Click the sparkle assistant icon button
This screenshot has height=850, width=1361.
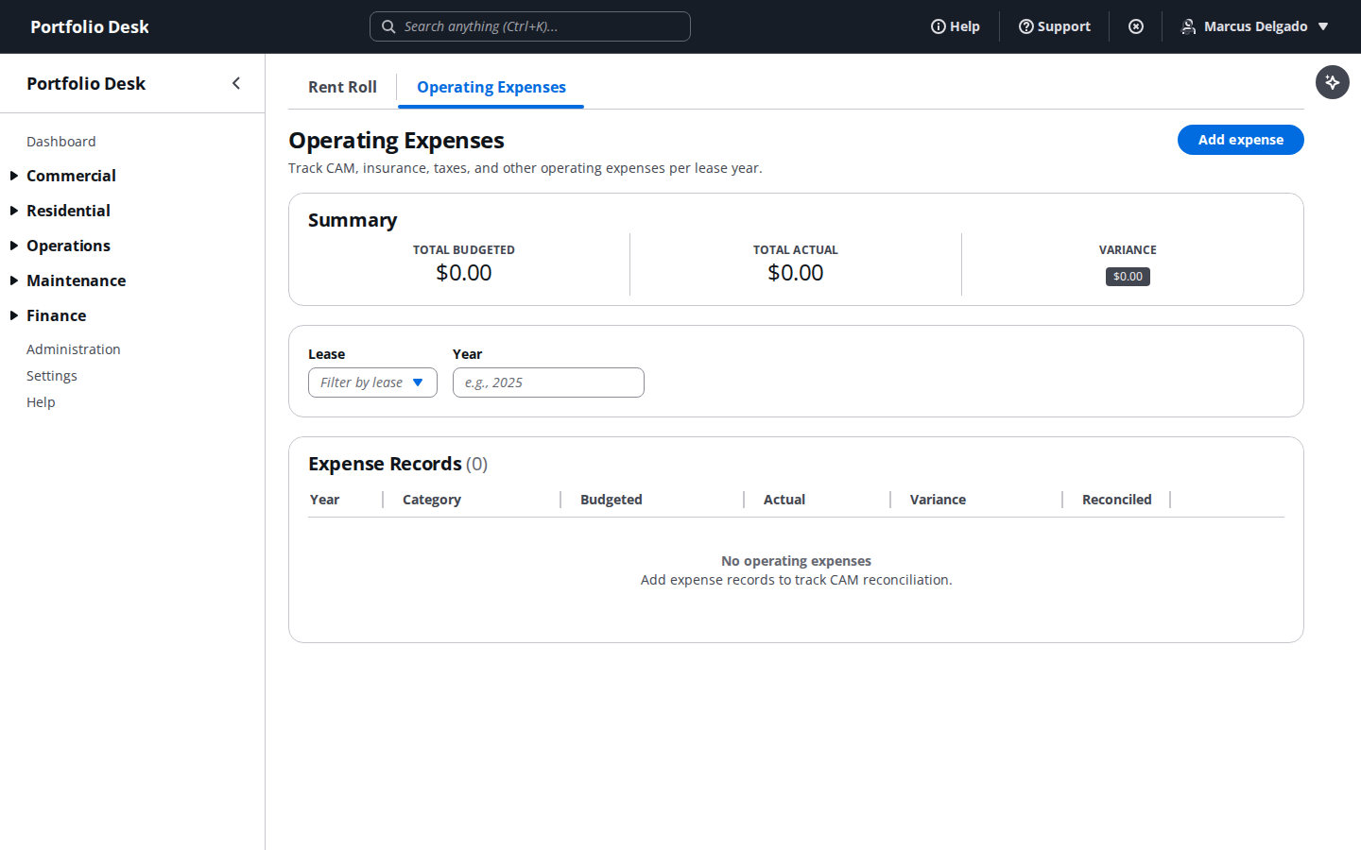coord(1333,82)
